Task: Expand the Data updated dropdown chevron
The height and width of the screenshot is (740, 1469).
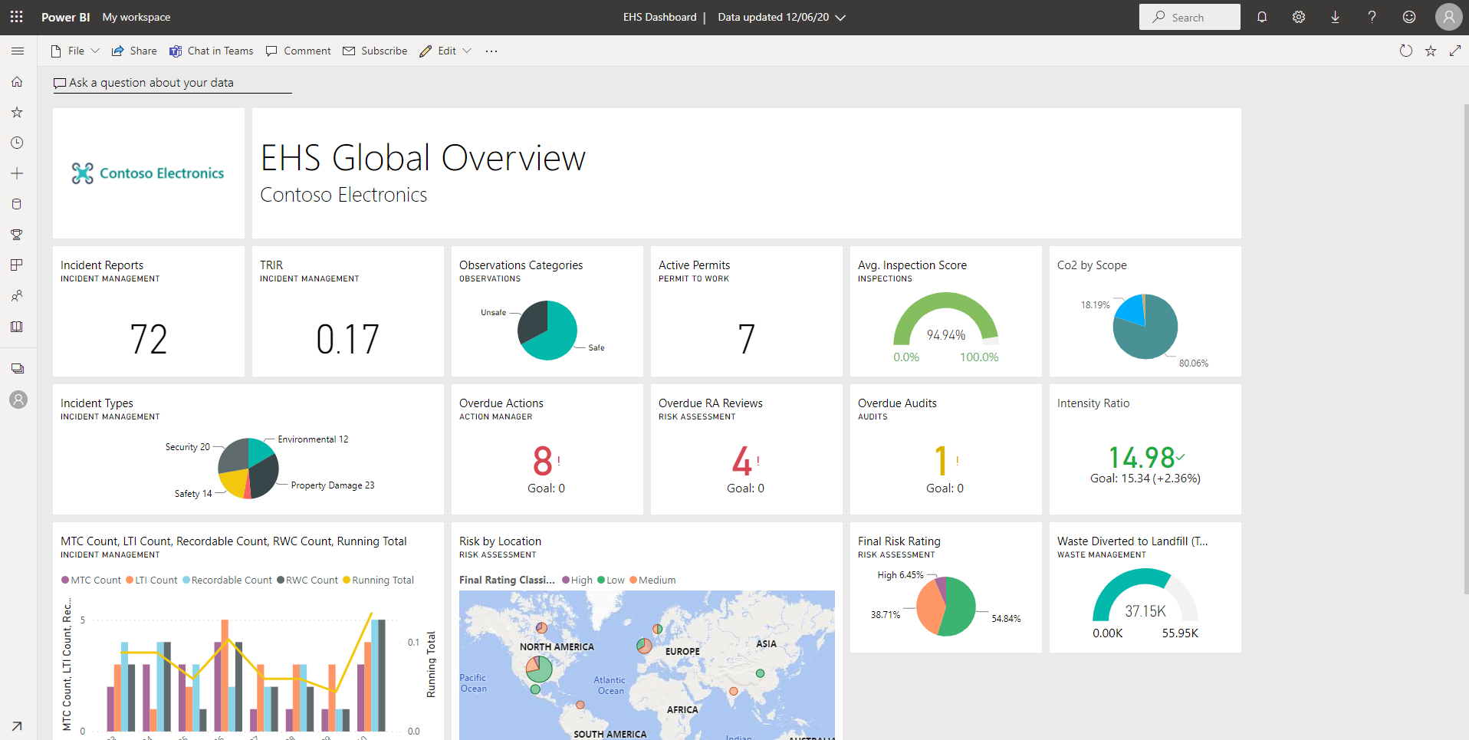Action: [840, 18]
